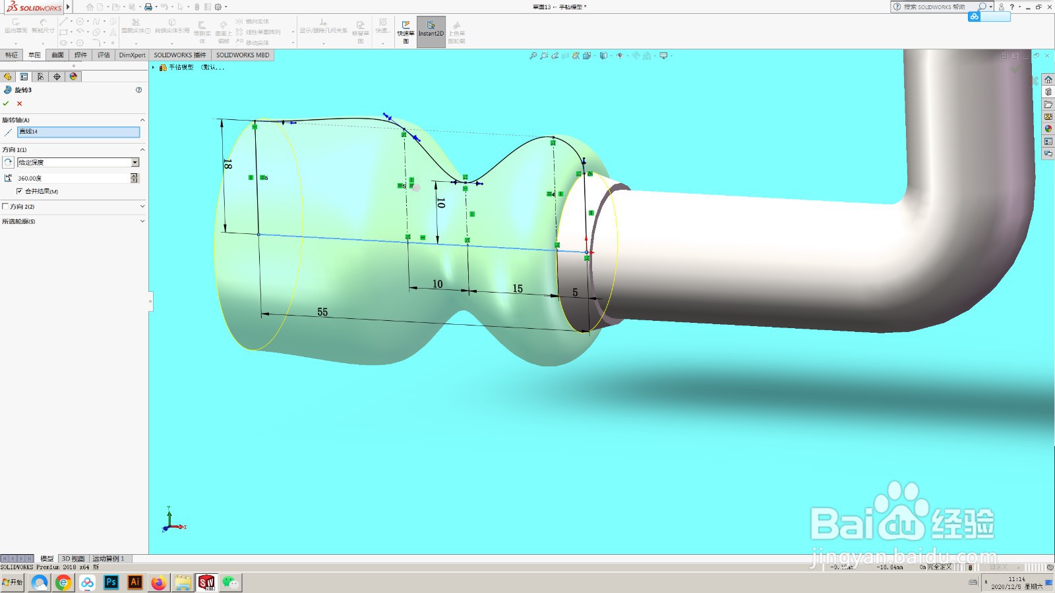Open the SOLIDWORKS MBD tab

click(x=243, y=55)
